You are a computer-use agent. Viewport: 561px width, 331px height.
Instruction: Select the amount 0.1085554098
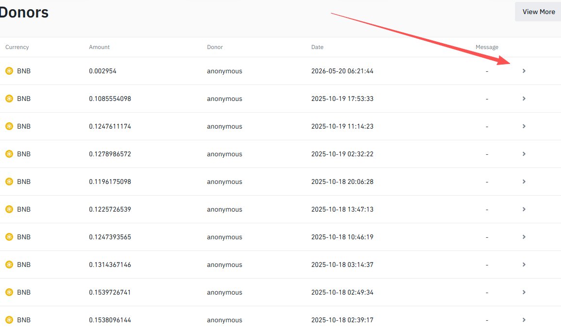point(110,99)
